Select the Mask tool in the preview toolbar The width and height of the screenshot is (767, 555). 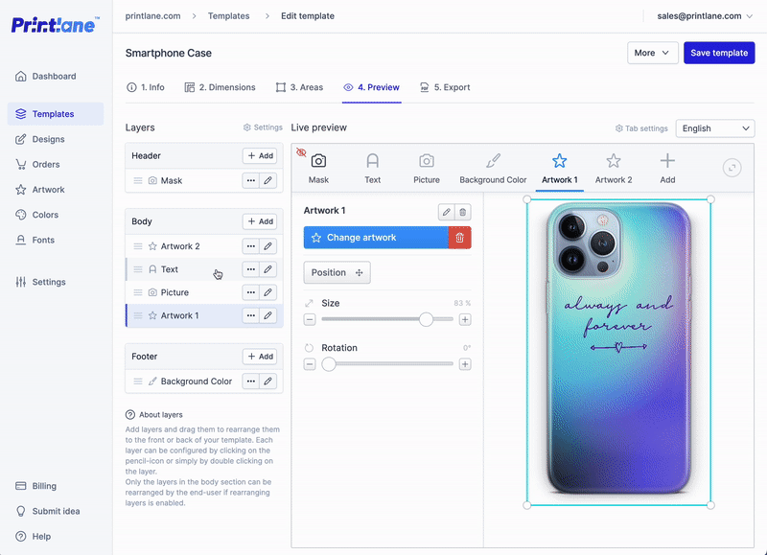318,165
